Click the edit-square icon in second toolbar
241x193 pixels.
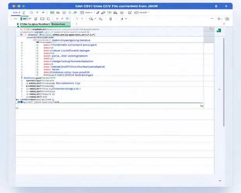click(x=36, y=19)
